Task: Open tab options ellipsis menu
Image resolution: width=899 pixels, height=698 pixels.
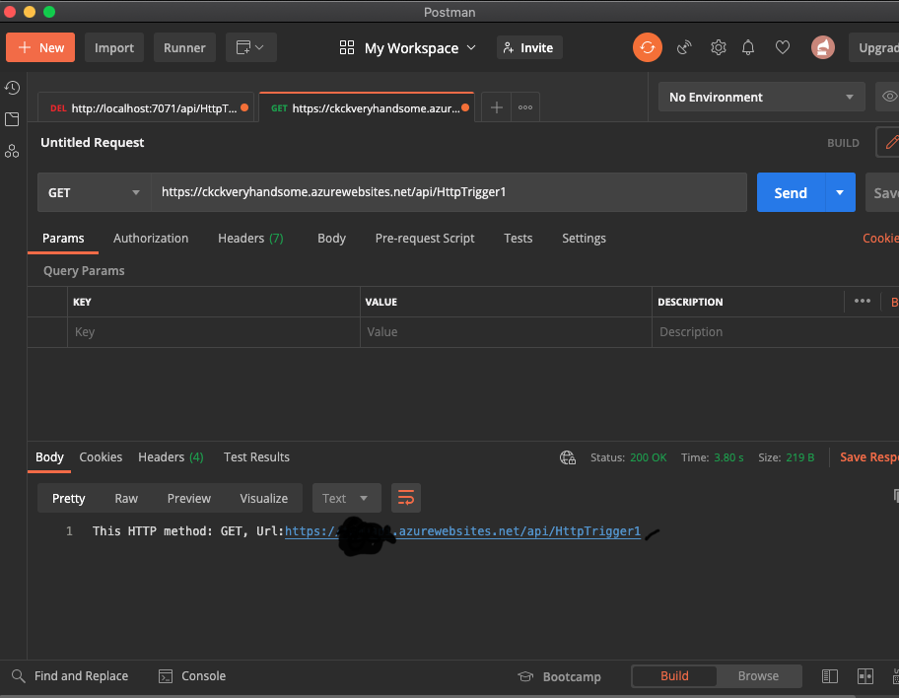Action: (525, 107)
